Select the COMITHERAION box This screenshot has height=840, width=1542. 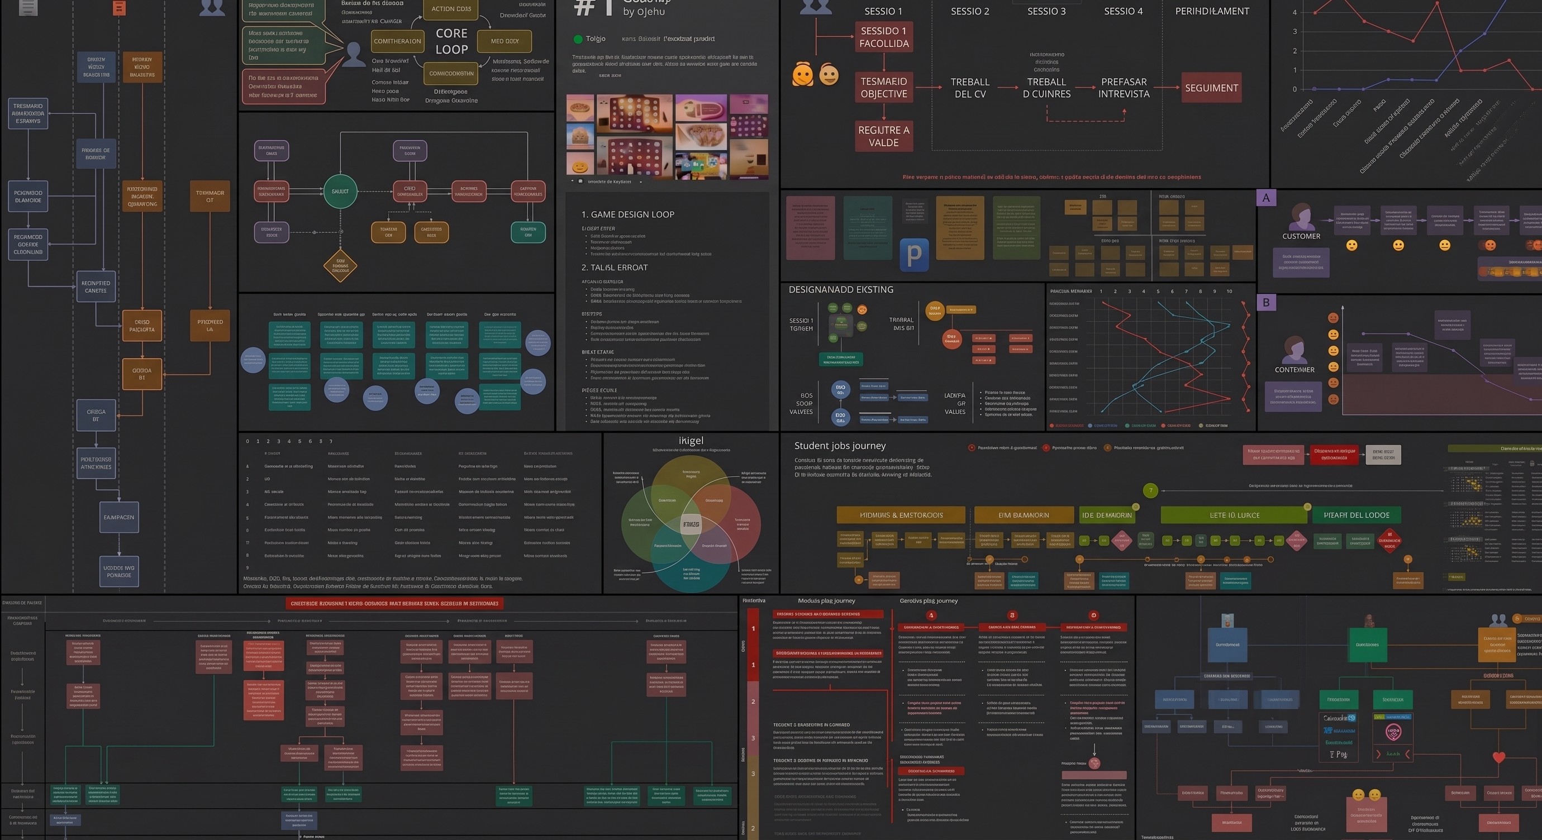397,41
